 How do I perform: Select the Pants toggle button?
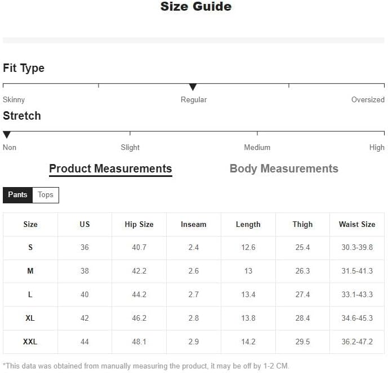point(17,195)
